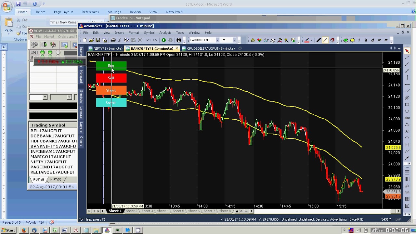Viewport: 416px width, 234px height.
Task: Click the cyan Cover button on chart
Action: (111, 102)
